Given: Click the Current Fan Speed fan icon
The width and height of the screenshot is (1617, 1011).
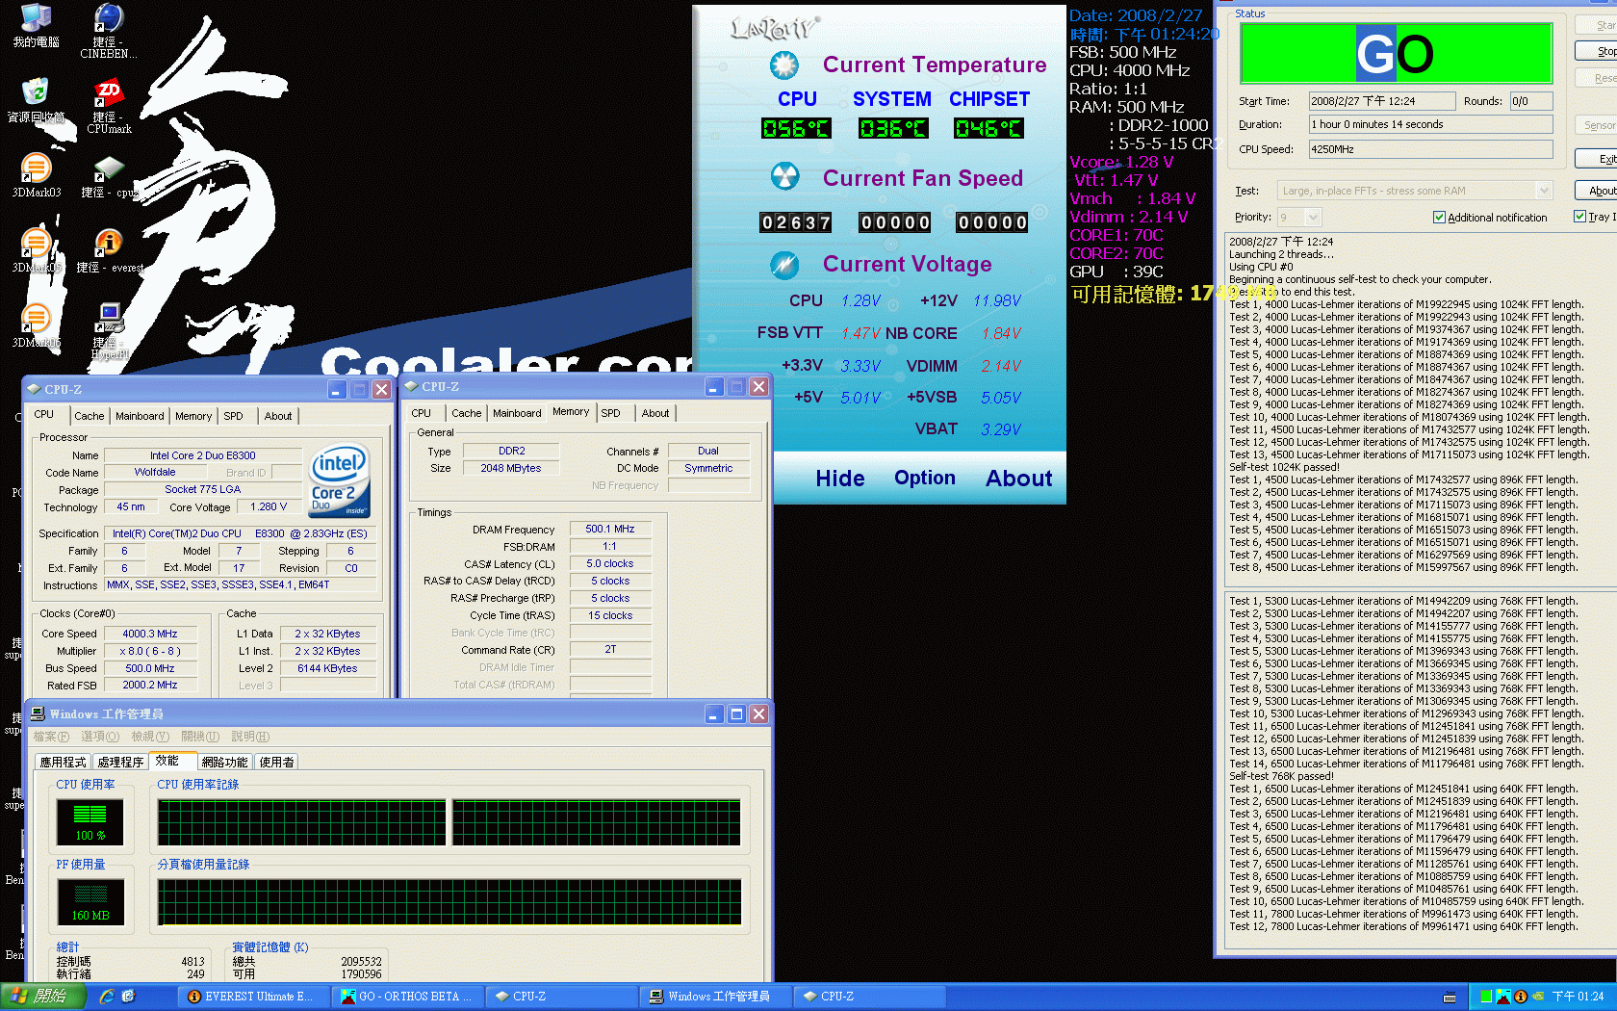Looking at the screenshot, I should (x=784, y=177).
